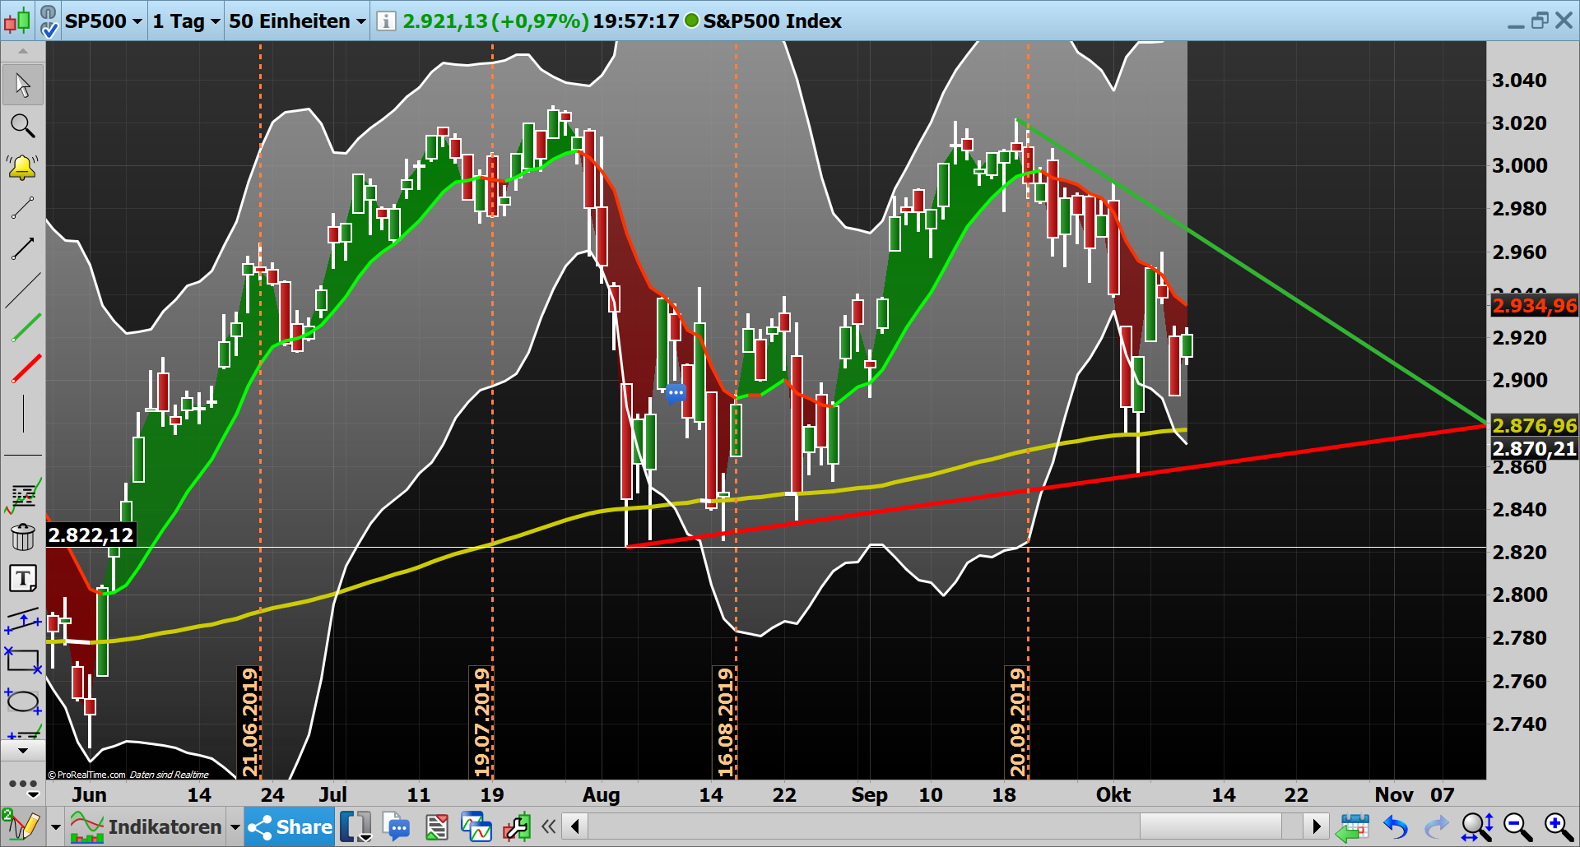Click the yellow 2.876,96 price tag
Screen dimensions: 1580x847
coord(1534,425)
